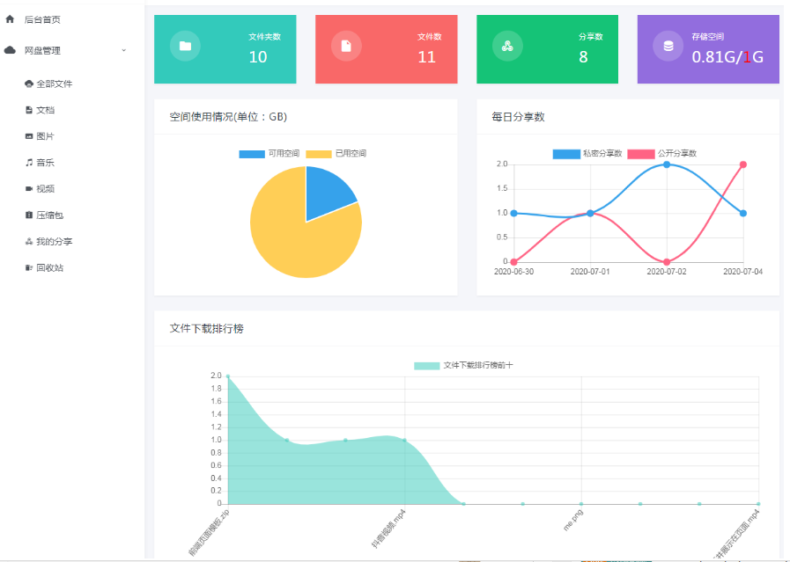Click the cloud icon beside 网盘管理
This screenshot has height=562, width=790.
[x=10, y=50]
